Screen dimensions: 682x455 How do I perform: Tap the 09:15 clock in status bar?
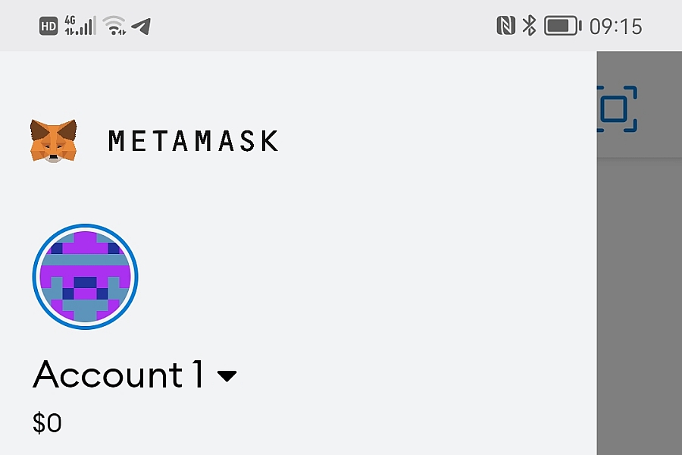[615, 27]
